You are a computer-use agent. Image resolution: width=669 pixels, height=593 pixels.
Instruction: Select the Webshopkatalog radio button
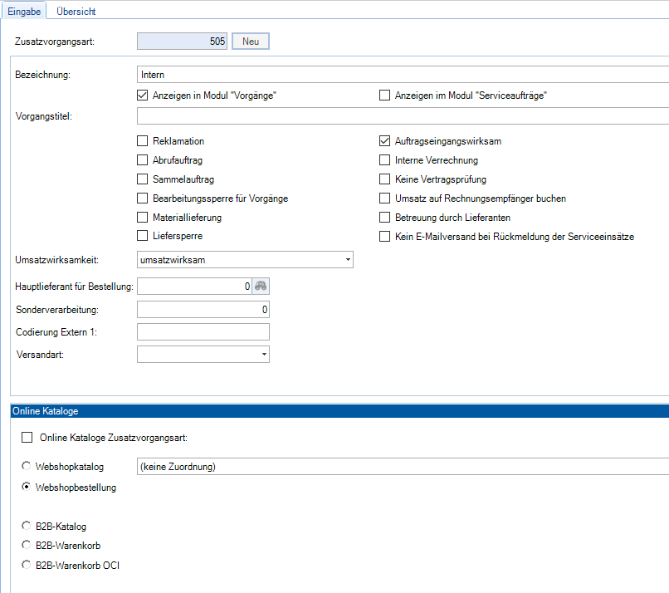27,467
